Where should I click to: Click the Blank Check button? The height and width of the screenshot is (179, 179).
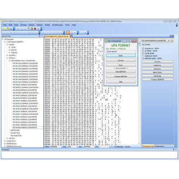point(158,72)
